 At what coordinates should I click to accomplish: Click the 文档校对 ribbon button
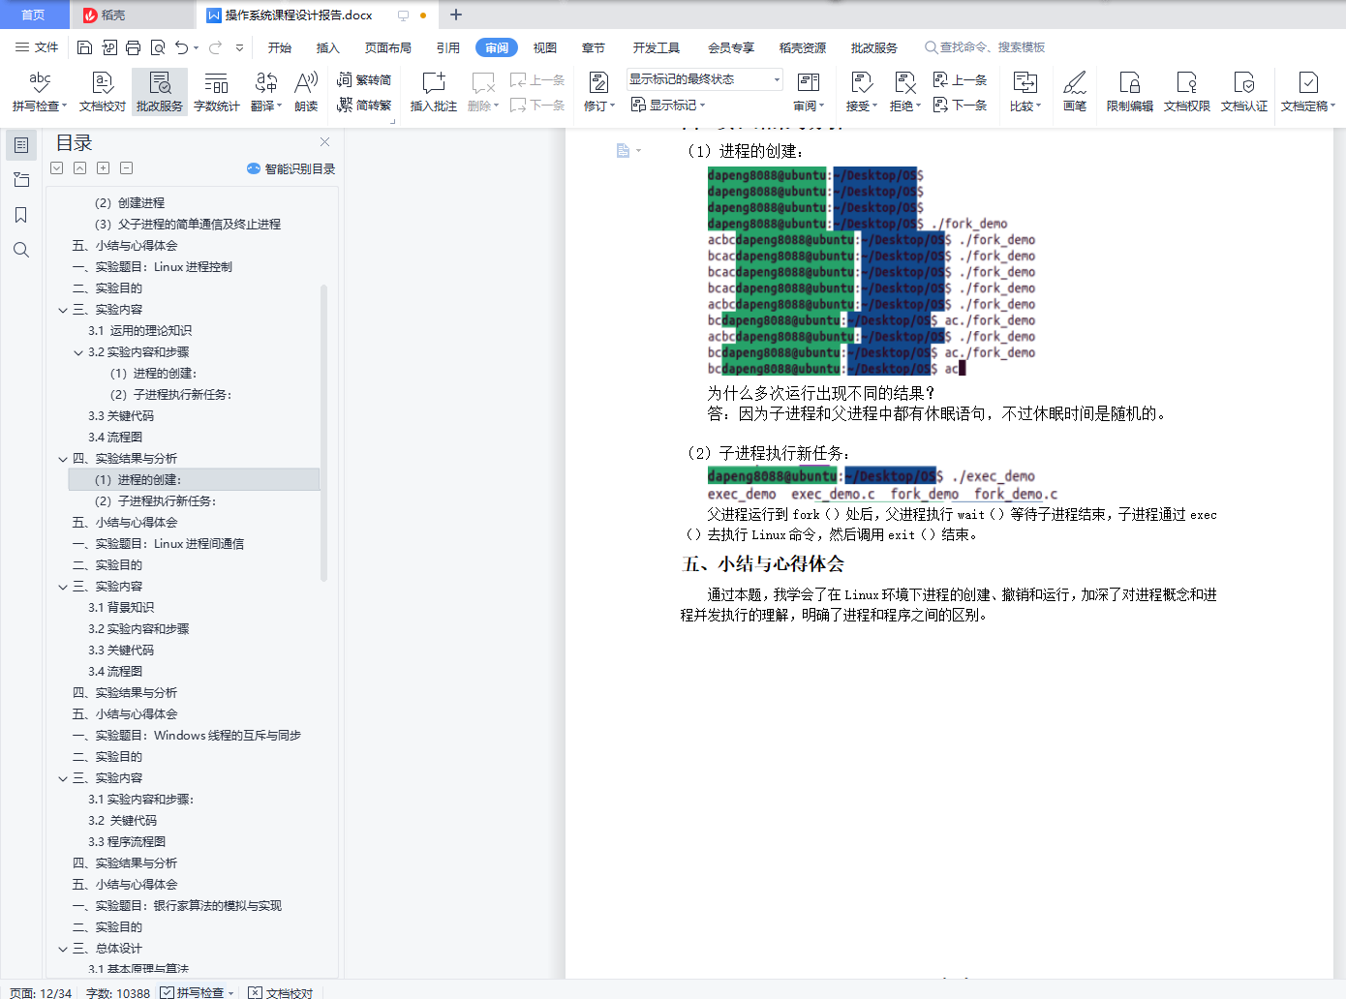tap(103, 92)
